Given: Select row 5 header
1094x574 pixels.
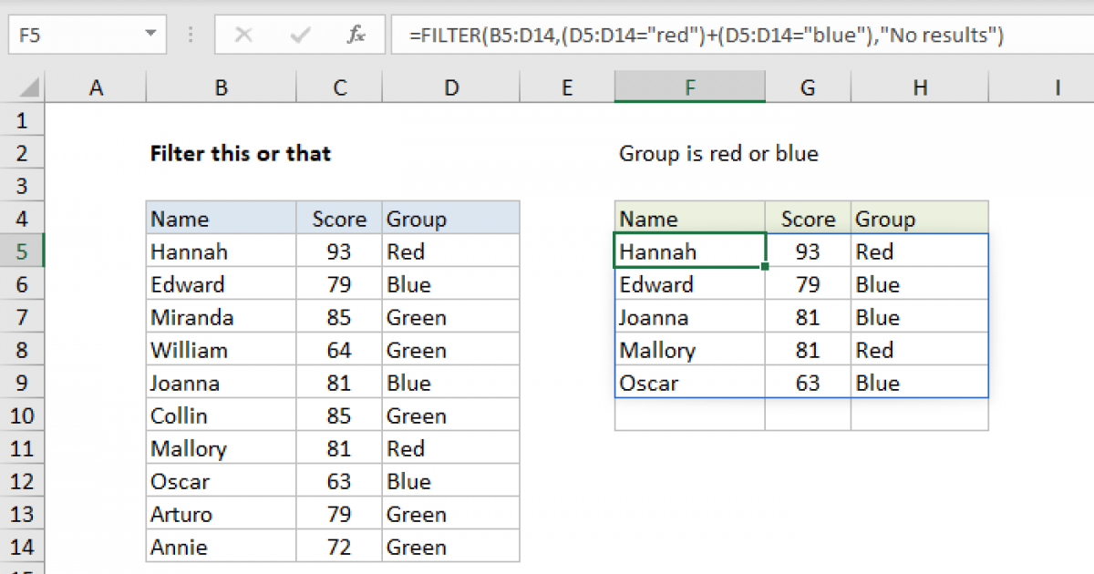Looking at the screenshot, I should coord(22,251).
